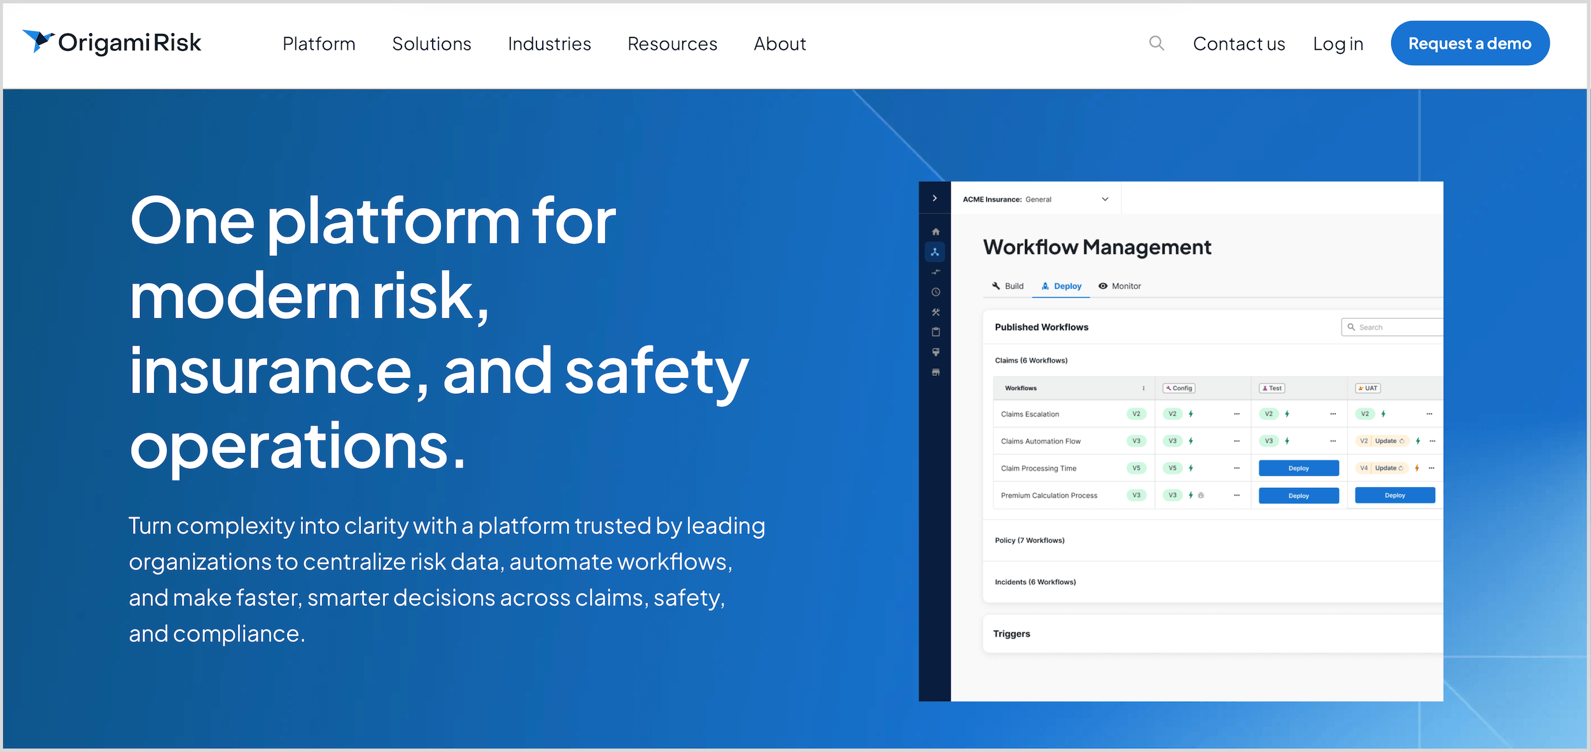The width and height of the screenshot is (1591, 752).
Task: Select the Claim Processing Time row name
Action: click(1038, 468)
